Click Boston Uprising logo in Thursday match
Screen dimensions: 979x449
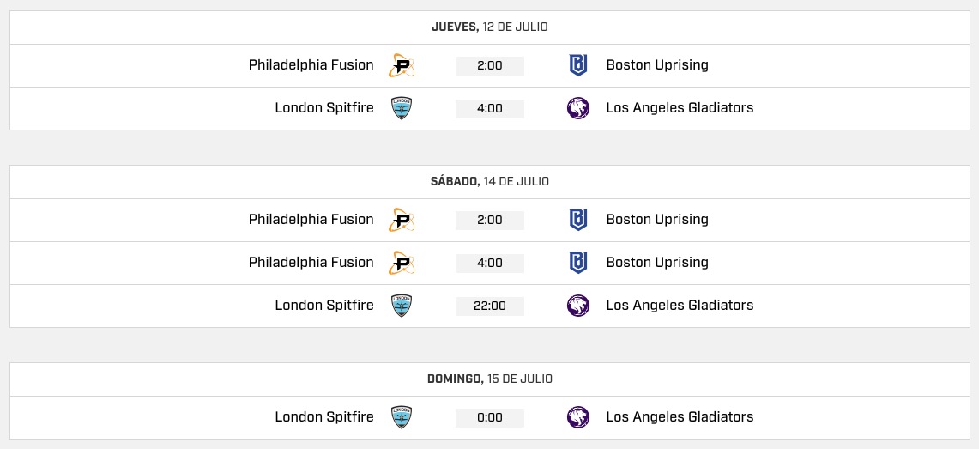click(x=578, y=65)
